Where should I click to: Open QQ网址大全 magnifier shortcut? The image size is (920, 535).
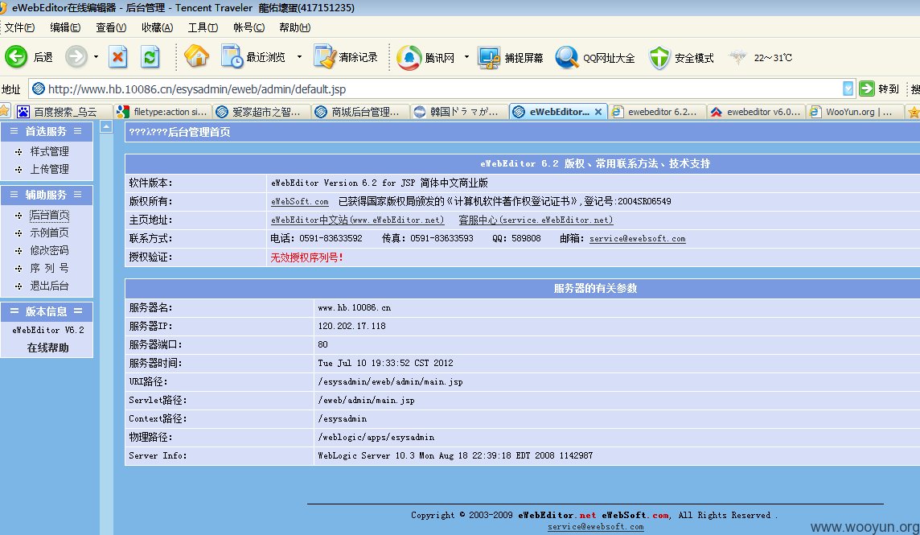tap(595, 57)
